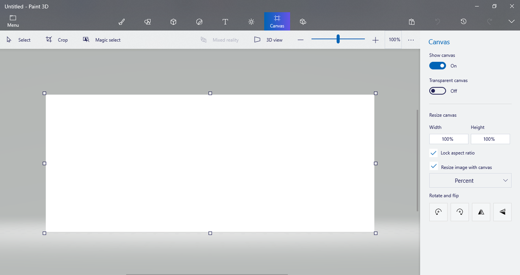Select the Brushes tool
This screenshot has width=520, height=275.
point(121,22)
